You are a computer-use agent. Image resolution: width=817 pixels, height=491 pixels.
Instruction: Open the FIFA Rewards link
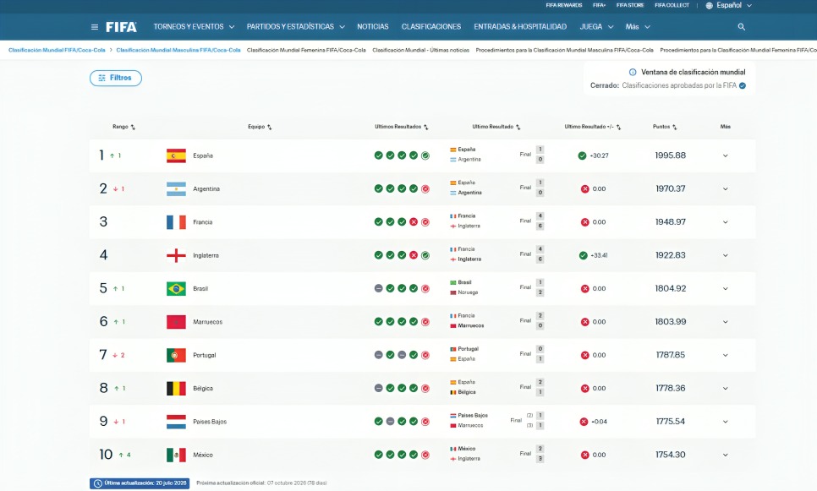[564, 5]
